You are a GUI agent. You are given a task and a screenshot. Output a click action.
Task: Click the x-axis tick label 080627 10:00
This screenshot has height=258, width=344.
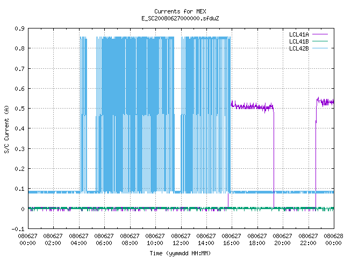coord(155,239)
